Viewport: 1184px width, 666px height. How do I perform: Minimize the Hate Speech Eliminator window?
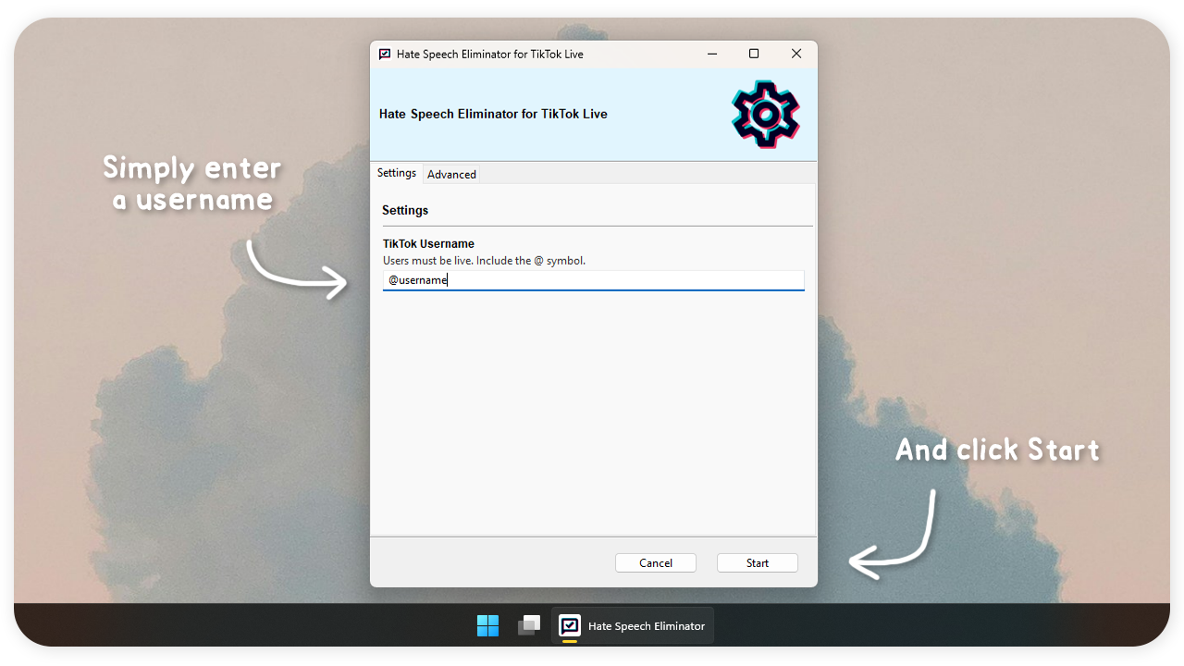pos(712,55)
